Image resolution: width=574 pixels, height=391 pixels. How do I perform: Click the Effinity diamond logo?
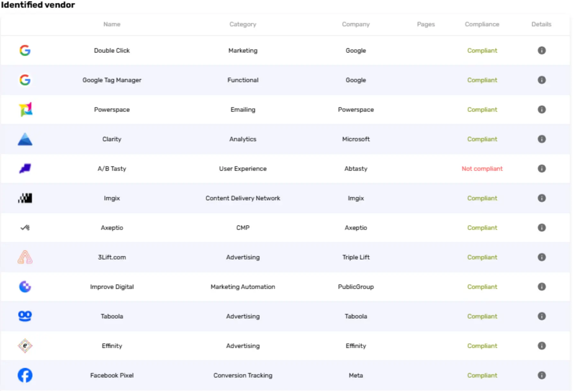(25, 346)
